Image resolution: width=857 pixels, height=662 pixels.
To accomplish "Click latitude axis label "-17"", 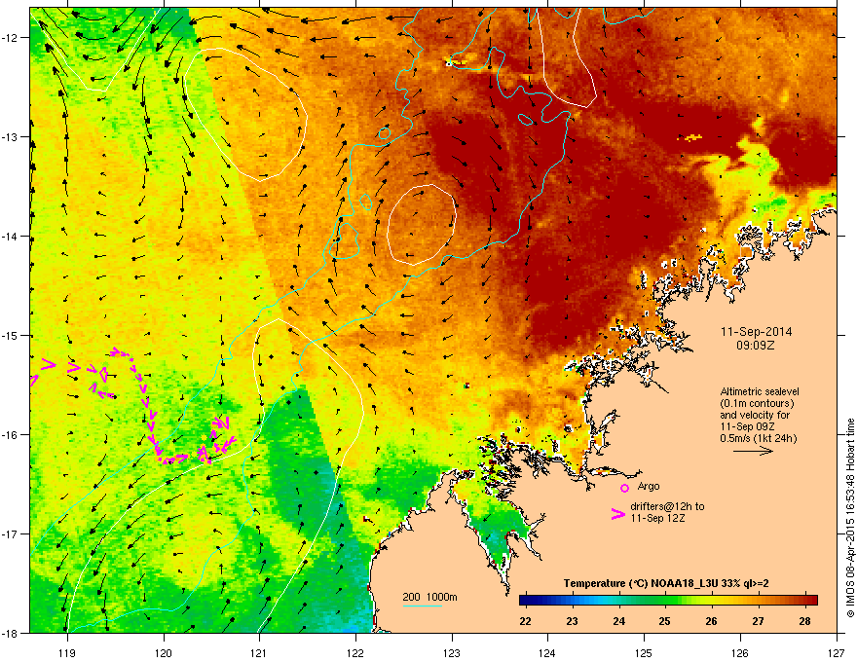I will point(10,534).
